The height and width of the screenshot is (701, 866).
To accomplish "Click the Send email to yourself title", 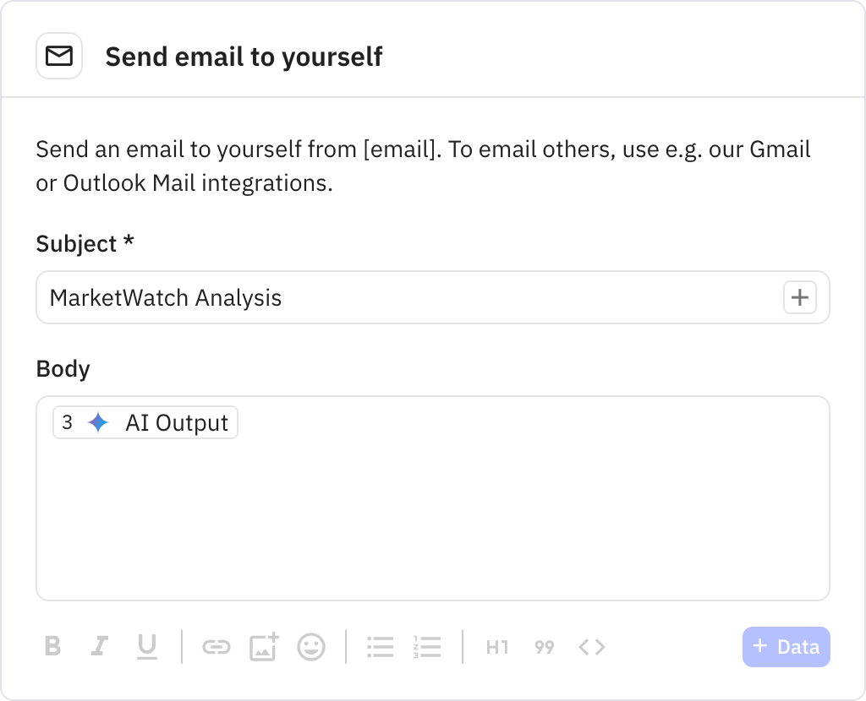I will [x=244, y=56].
